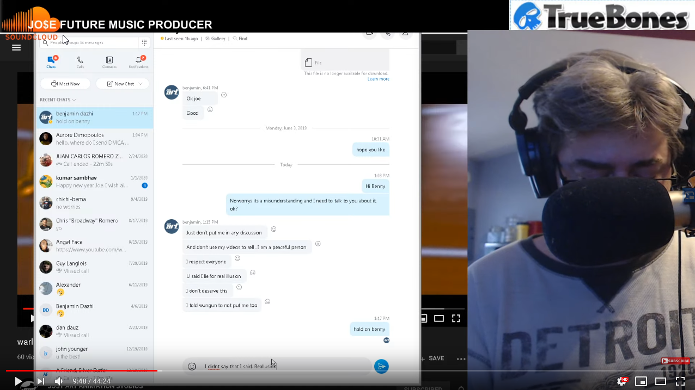Viewport: 695px width, 390px height.
Task: React to the 'Good' message
Action: coord(210,109)
